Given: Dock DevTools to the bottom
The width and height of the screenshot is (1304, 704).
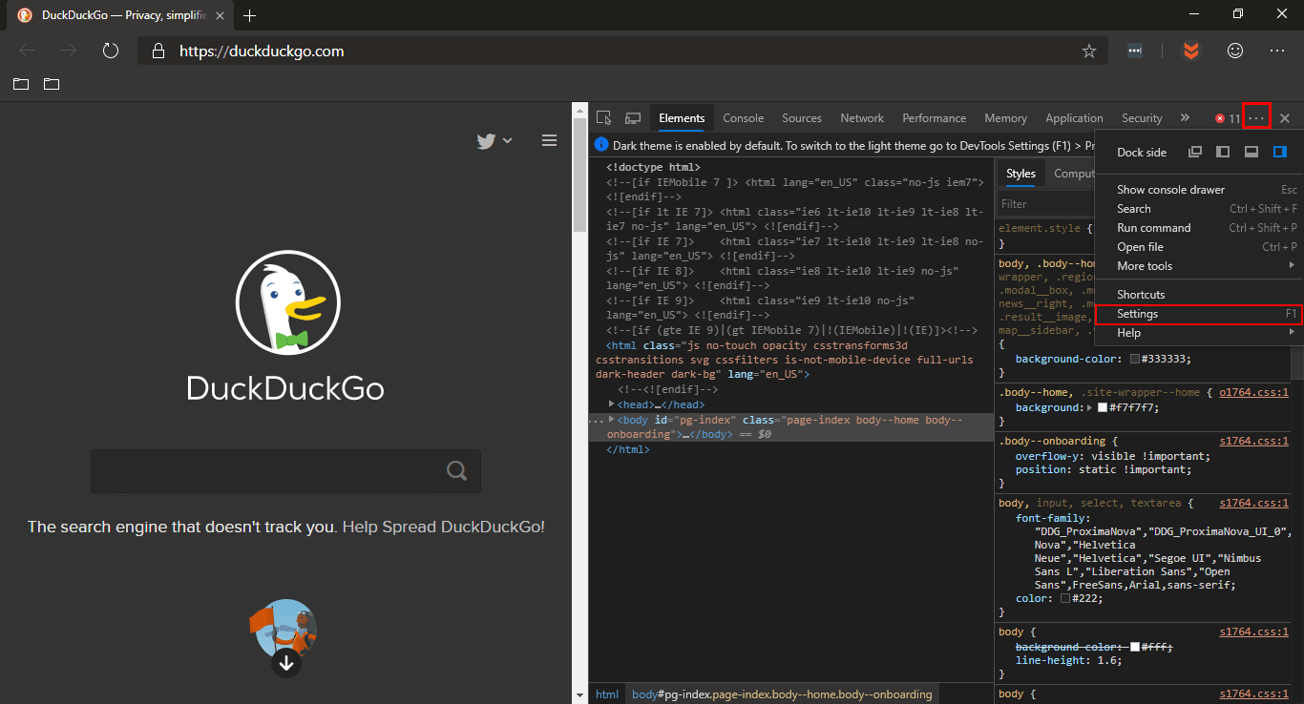Looking at the screenshot, I should click(x=1251, y=152).
